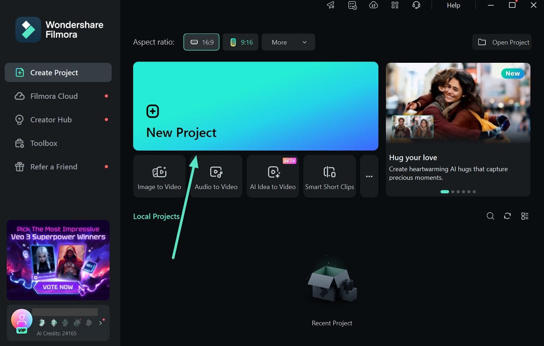Click the user profile avatar
Viewport: 544px width, 346px height.
pyautogui.click(x=21, y=320)
